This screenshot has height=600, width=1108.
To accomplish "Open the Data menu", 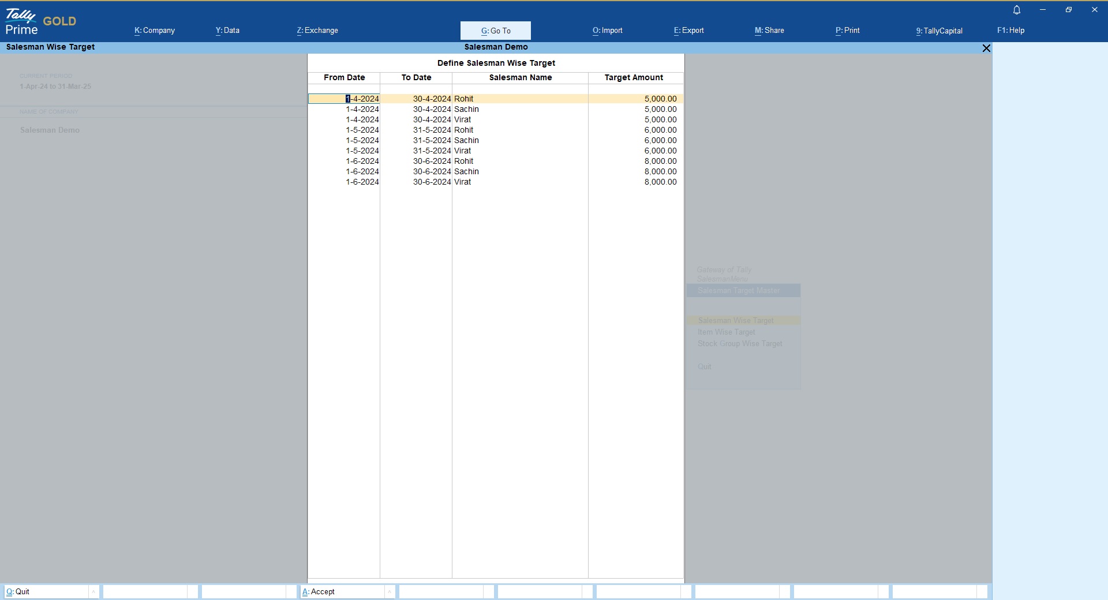I will point(227,31).
